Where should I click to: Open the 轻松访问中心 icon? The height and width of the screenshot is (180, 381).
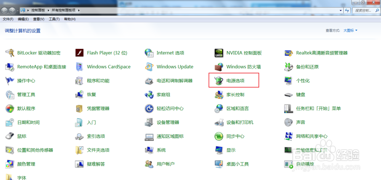(x=149, y=109)
